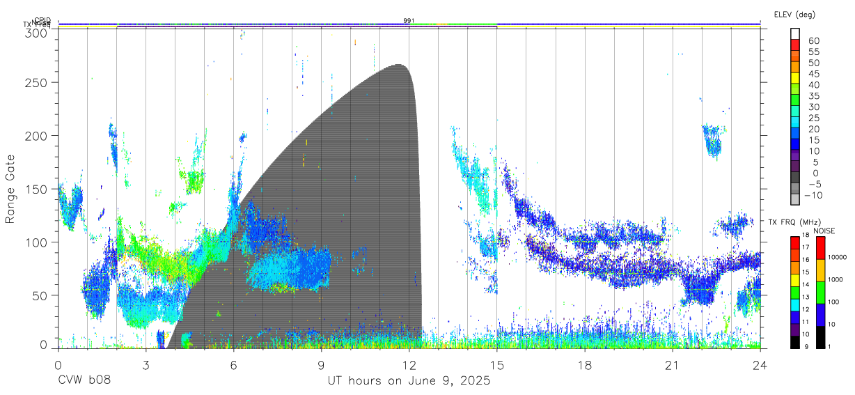Click the light gray bottom swatch of the ELEV bar
855x395 pixels.
coord(796,199)
